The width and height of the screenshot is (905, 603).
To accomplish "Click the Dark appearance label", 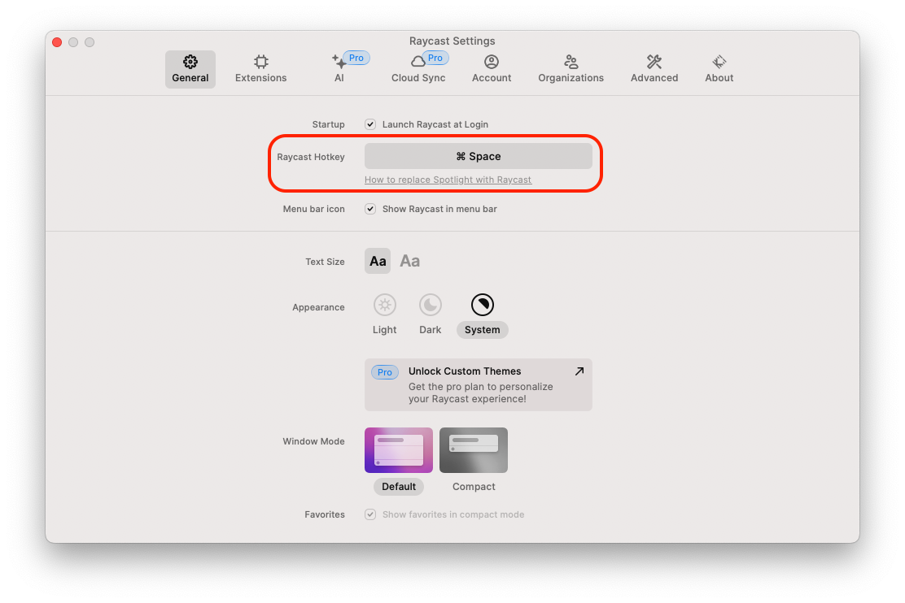I will [430, 330].
